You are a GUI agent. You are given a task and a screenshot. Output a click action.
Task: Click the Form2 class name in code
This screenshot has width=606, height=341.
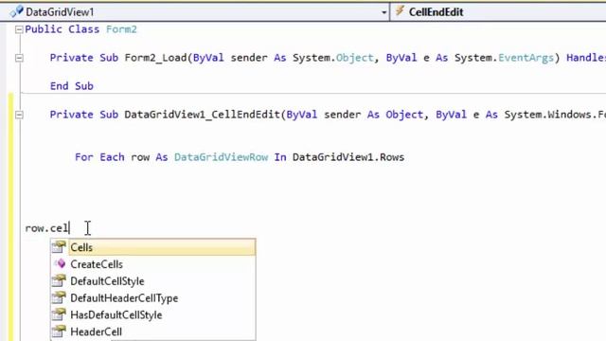pyautogui.click(x=121, y=29)
